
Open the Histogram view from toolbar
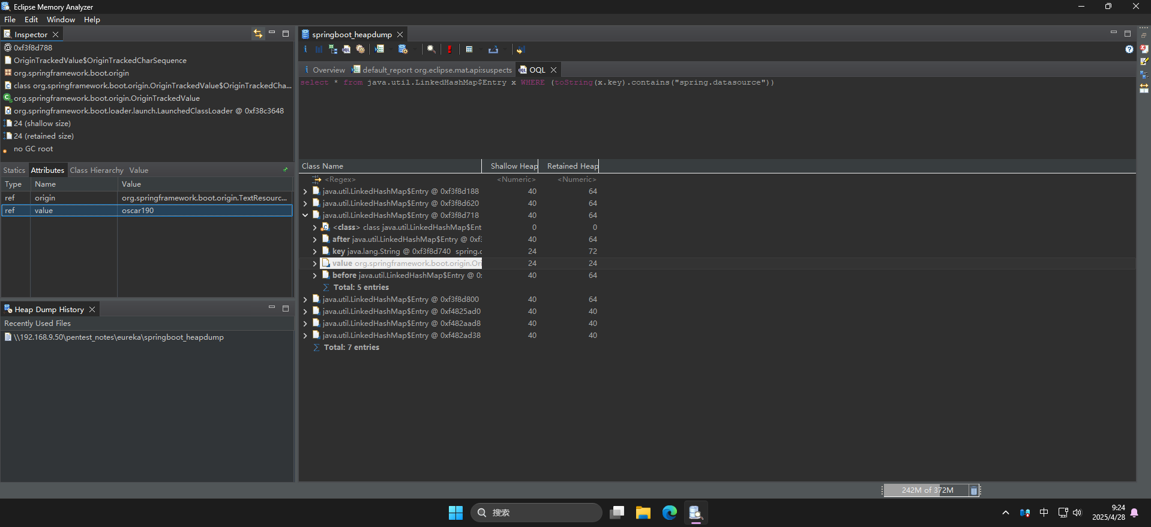pyautogui.click(x=319, y=49)
